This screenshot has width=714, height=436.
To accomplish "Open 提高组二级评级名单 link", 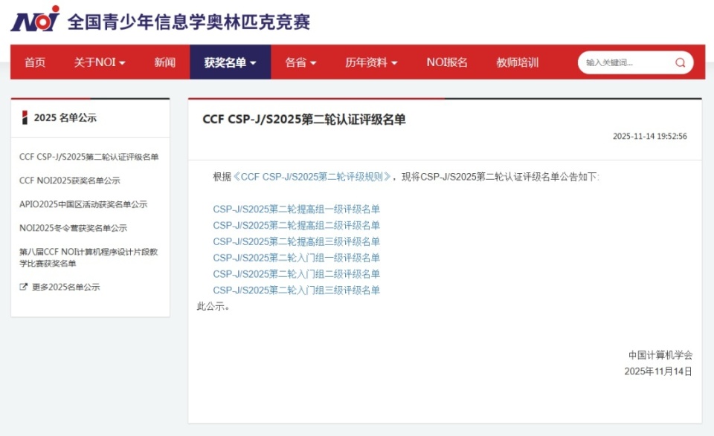I will [297, 226].
